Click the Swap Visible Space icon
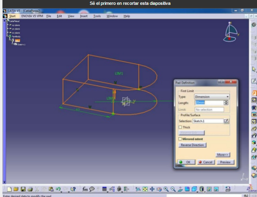The image size is (257, 197). 216,189
